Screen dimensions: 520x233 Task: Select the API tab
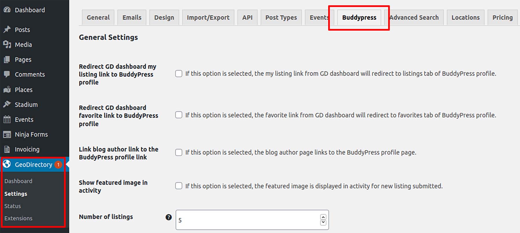(x=247, y=18)
